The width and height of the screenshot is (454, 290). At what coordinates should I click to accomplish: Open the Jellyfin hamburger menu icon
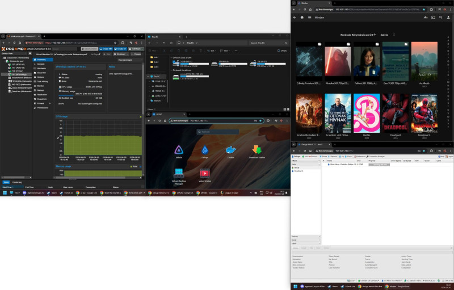click(x=309, y=18)
